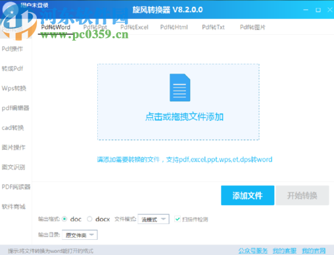Select 转成Pdf in the sidebar
Viewport: 334px width, 255px height.
pyautogui.click(x=12, y=68)
